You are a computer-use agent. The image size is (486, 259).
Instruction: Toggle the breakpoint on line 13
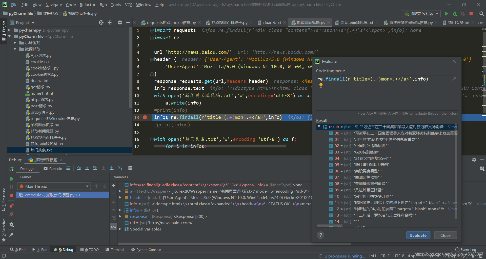pyautogui.click(x=145, y=117)
